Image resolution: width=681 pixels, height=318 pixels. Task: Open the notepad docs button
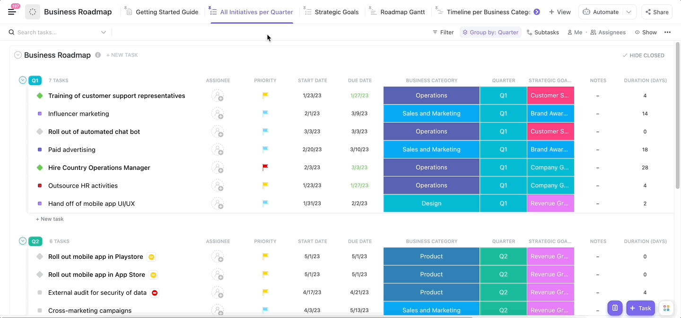615,308
